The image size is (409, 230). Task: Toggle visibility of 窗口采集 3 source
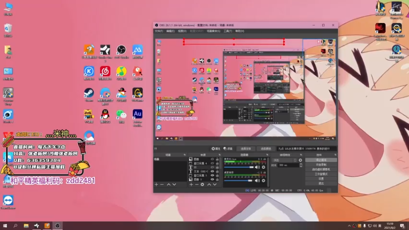[212, 175]
